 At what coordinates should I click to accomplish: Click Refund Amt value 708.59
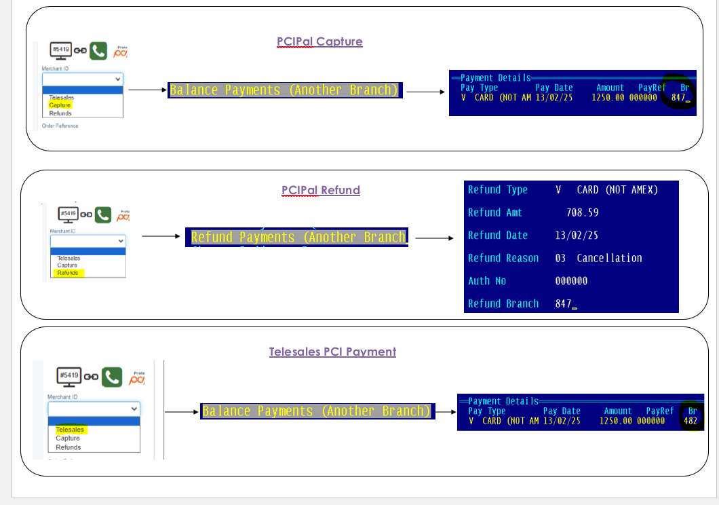583,212
